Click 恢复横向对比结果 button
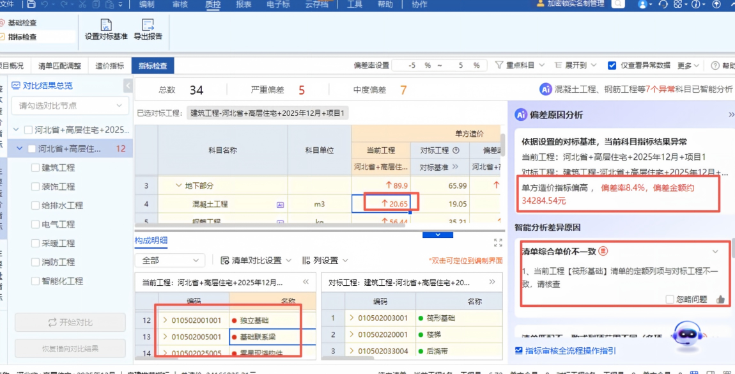The width and height of the screenshot is (735, 374). click(x=70, y=348)
